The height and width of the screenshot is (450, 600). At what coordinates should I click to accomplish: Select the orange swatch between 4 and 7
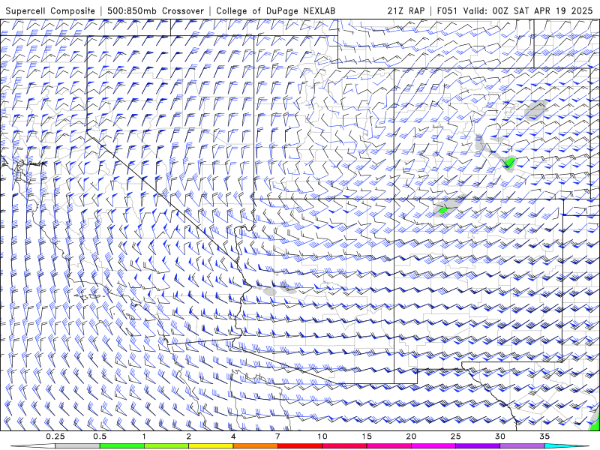coord(255,446)
